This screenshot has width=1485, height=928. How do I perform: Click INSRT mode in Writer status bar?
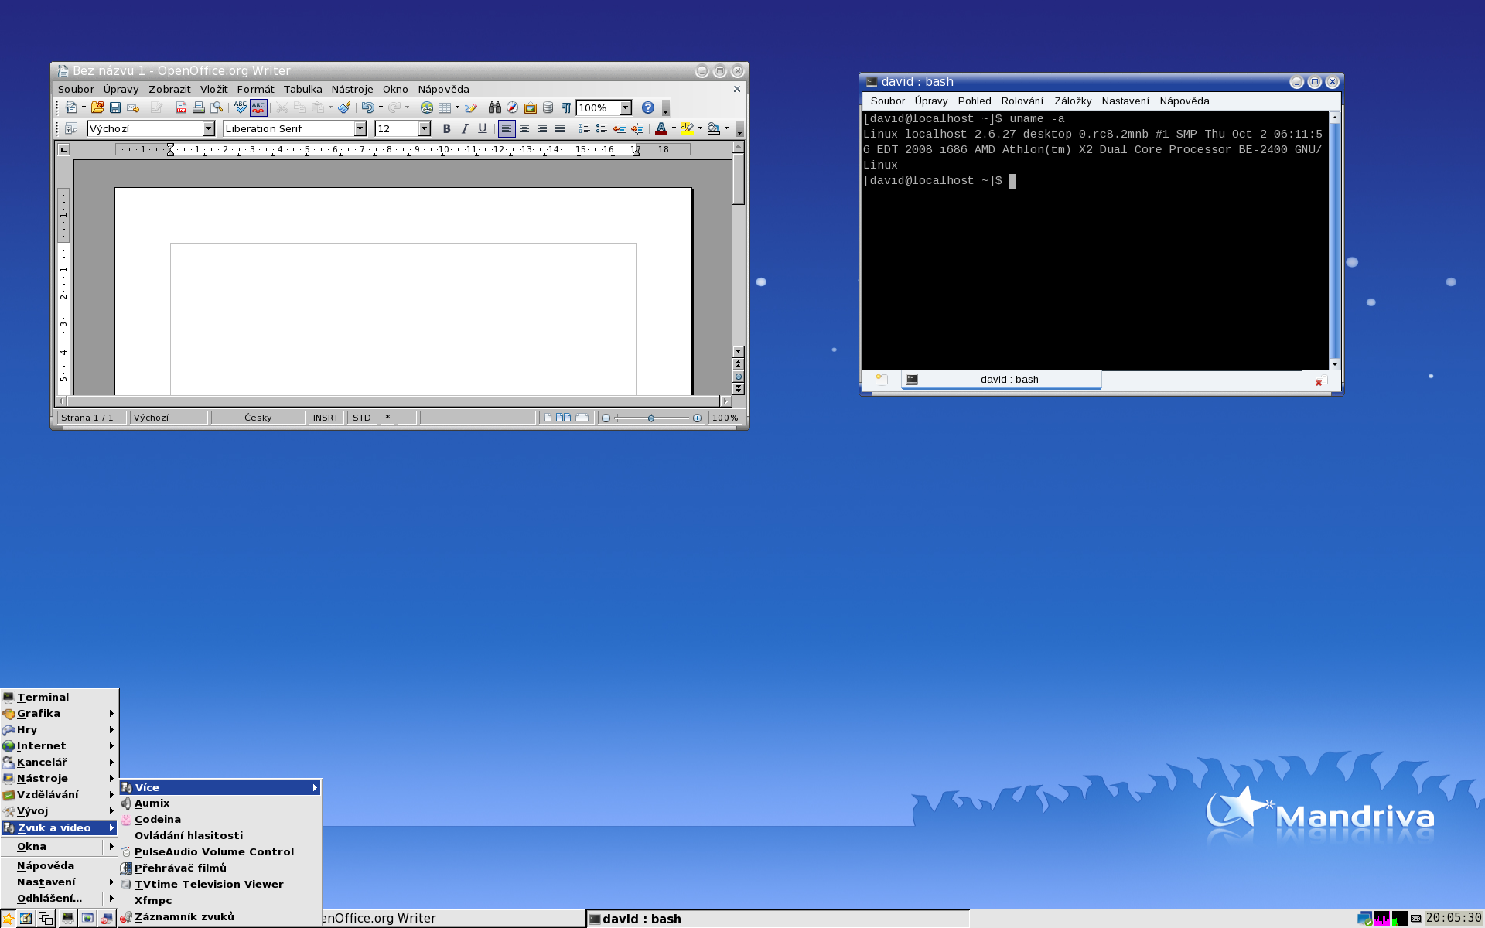click(x=326, y=418)
